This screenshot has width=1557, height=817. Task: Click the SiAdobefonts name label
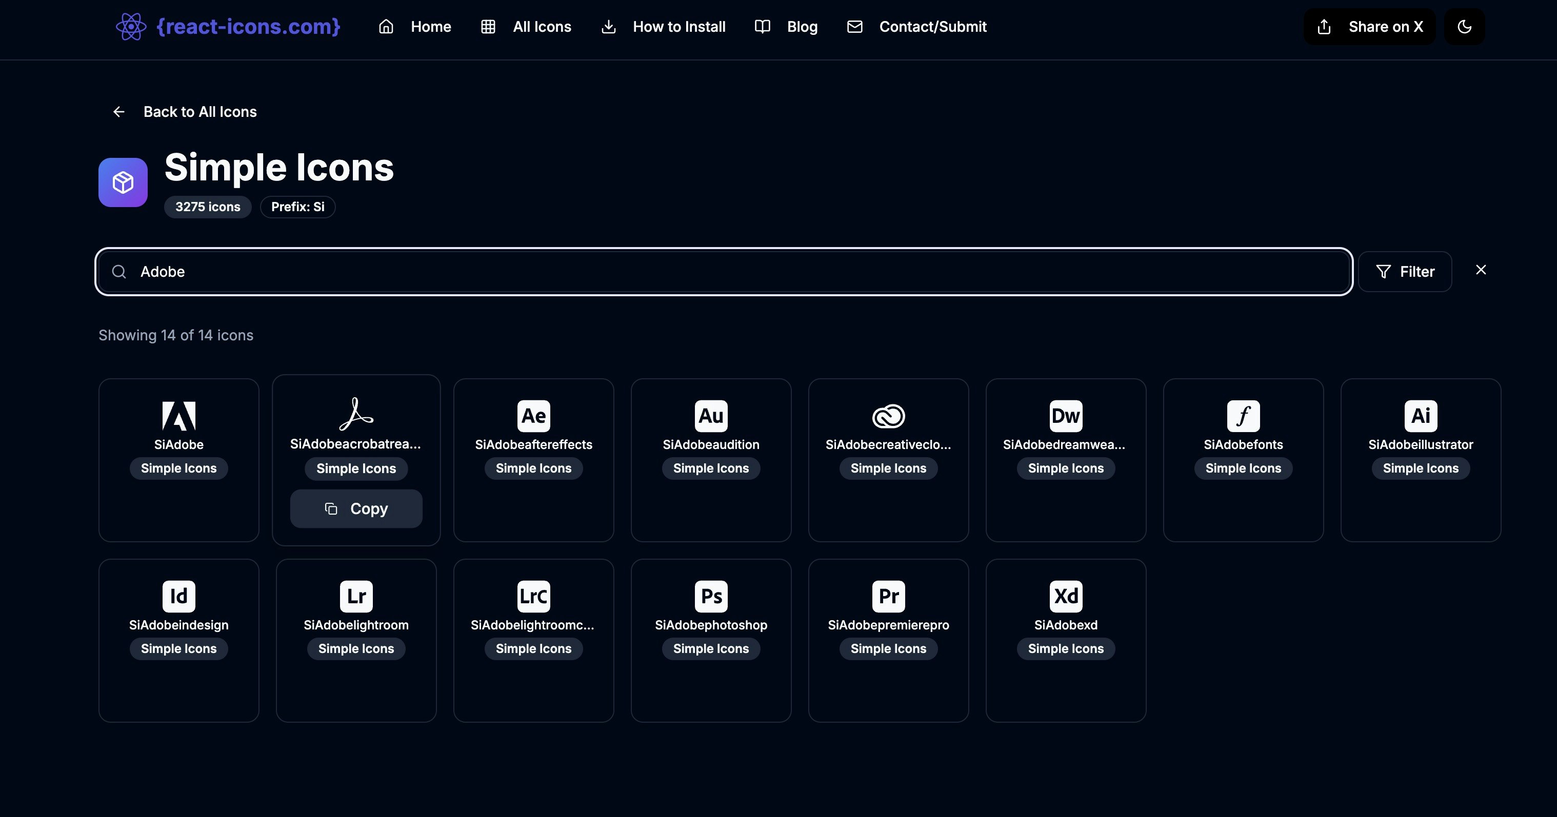point(1243,445)
